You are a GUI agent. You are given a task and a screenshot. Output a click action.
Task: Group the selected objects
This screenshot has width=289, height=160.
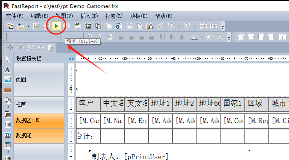(x=204, y=26)
